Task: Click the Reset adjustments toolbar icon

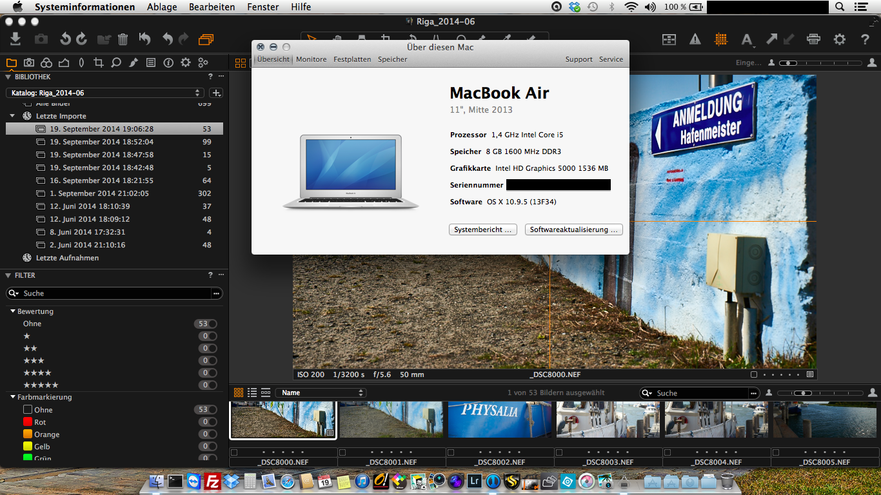Action: (x=145, y=39)
